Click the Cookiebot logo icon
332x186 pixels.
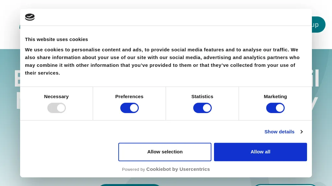click(30, 17)
